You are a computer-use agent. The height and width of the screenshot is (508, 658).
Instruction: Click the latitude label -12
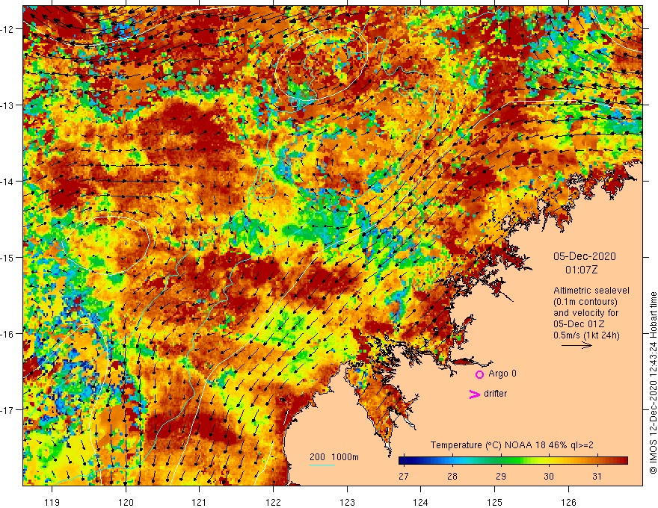tap(7, 29)
